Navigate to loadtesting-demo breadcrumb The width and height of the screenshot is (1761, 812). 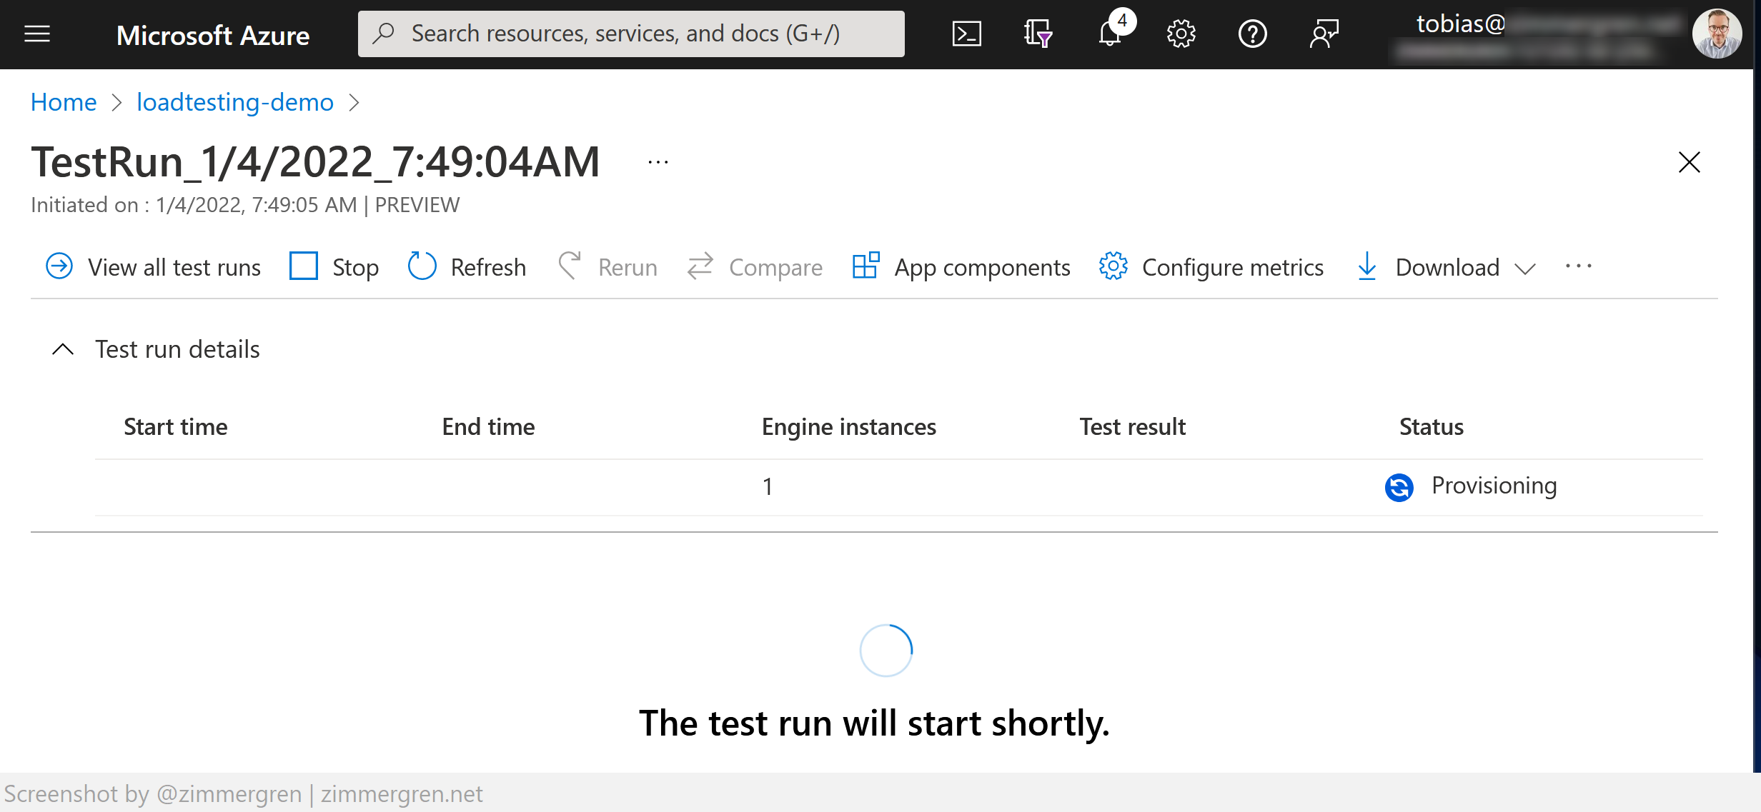tap(234, 102)
